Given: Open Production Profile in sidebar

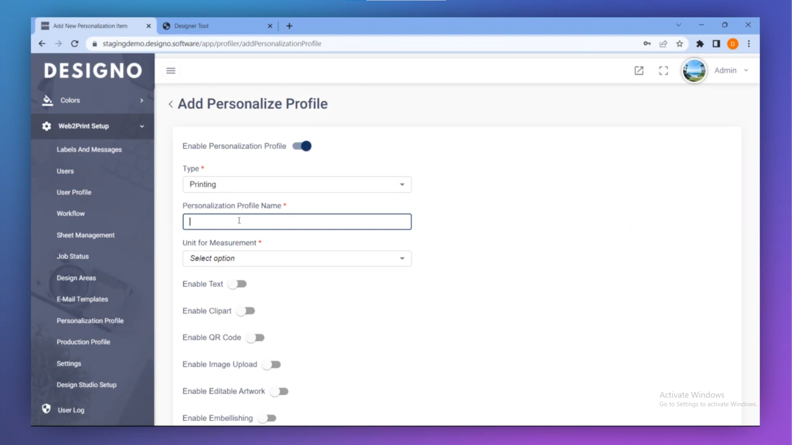Looking at the screenshot, I should click(x=83, y=342).
